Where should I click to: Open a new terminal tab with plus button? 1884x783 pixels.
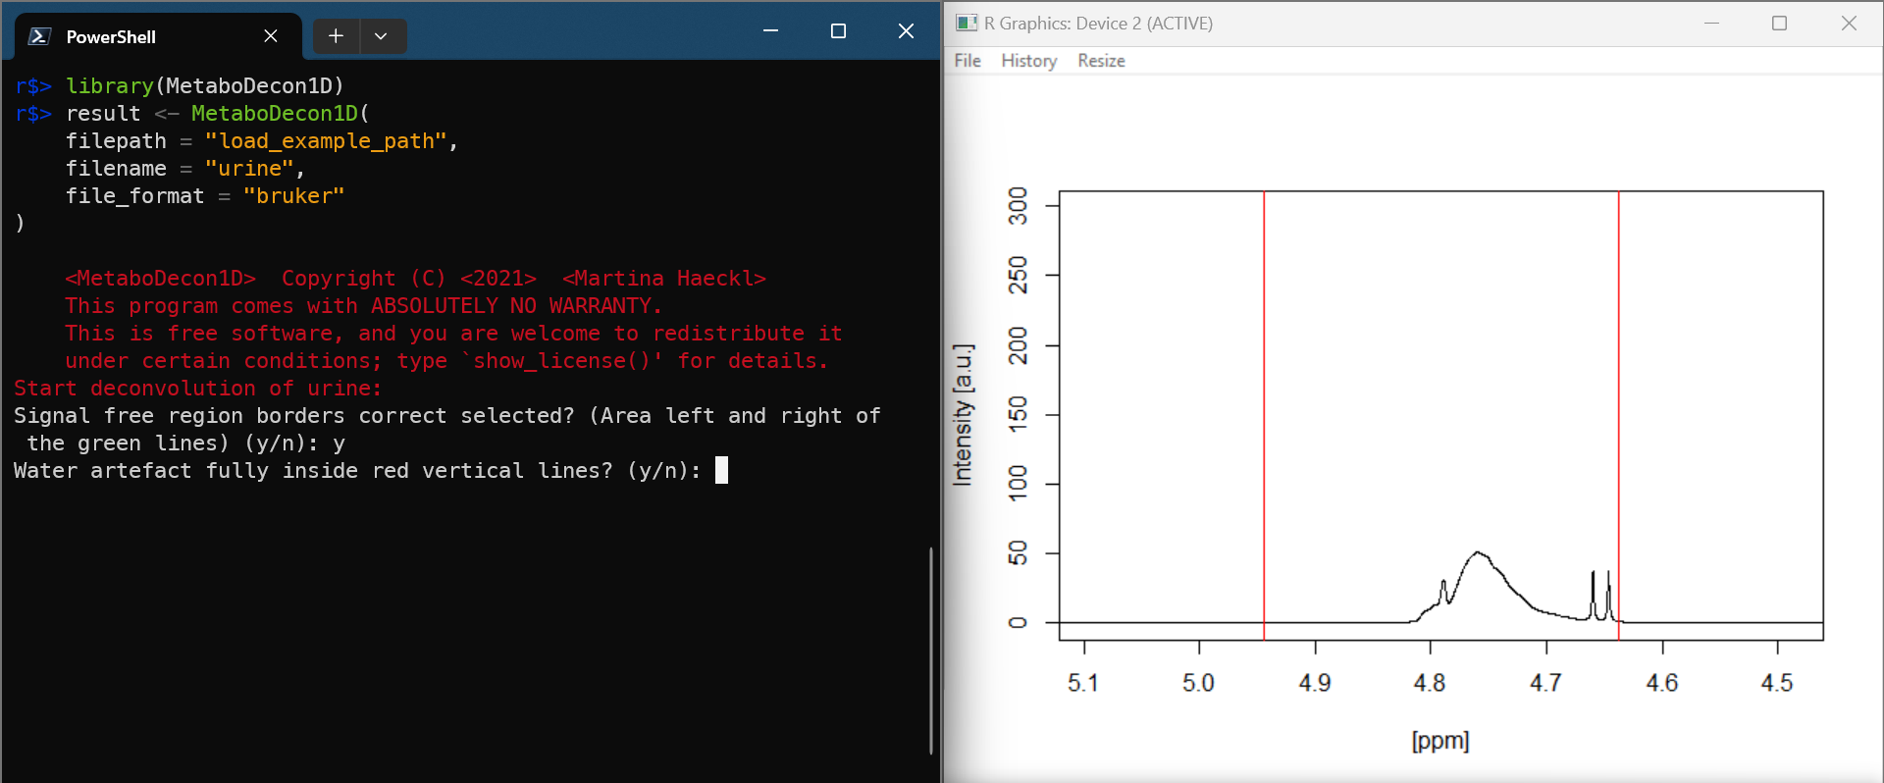pos(336,36)
